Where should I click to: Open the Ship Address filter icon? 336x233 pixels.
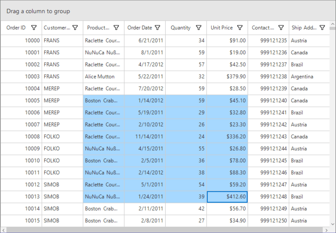[x=322, y=27]
